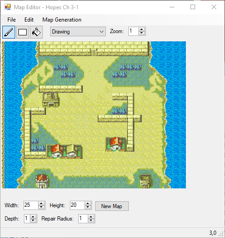Maximize the Map Editor window
Image resolution: width=225 pixels, height=238 pixels.
tap(193, 7)
